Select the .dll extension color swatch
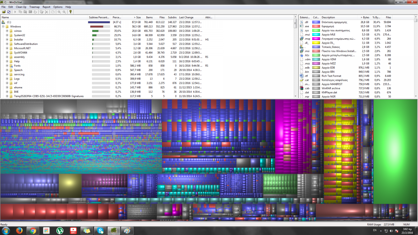Image resolution: width=418 pixels, height=235 pixels. pos(316,22)
